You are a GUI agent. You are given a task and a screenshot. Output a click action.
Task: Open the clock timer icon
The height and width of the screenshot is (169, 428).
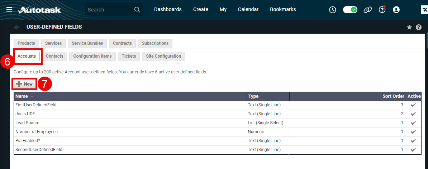pyautogui.click(x=332, y=10)
